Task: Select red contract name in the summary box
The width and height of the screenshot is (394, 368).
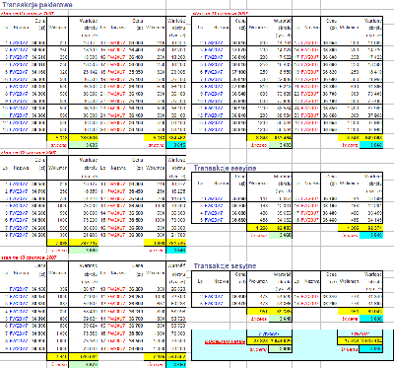Action: coord(360,333)
